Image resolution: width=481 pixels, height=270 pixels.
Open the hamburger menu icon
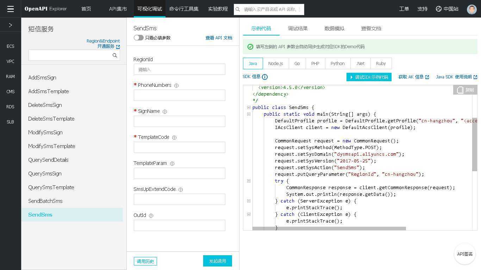coord(11,9)
